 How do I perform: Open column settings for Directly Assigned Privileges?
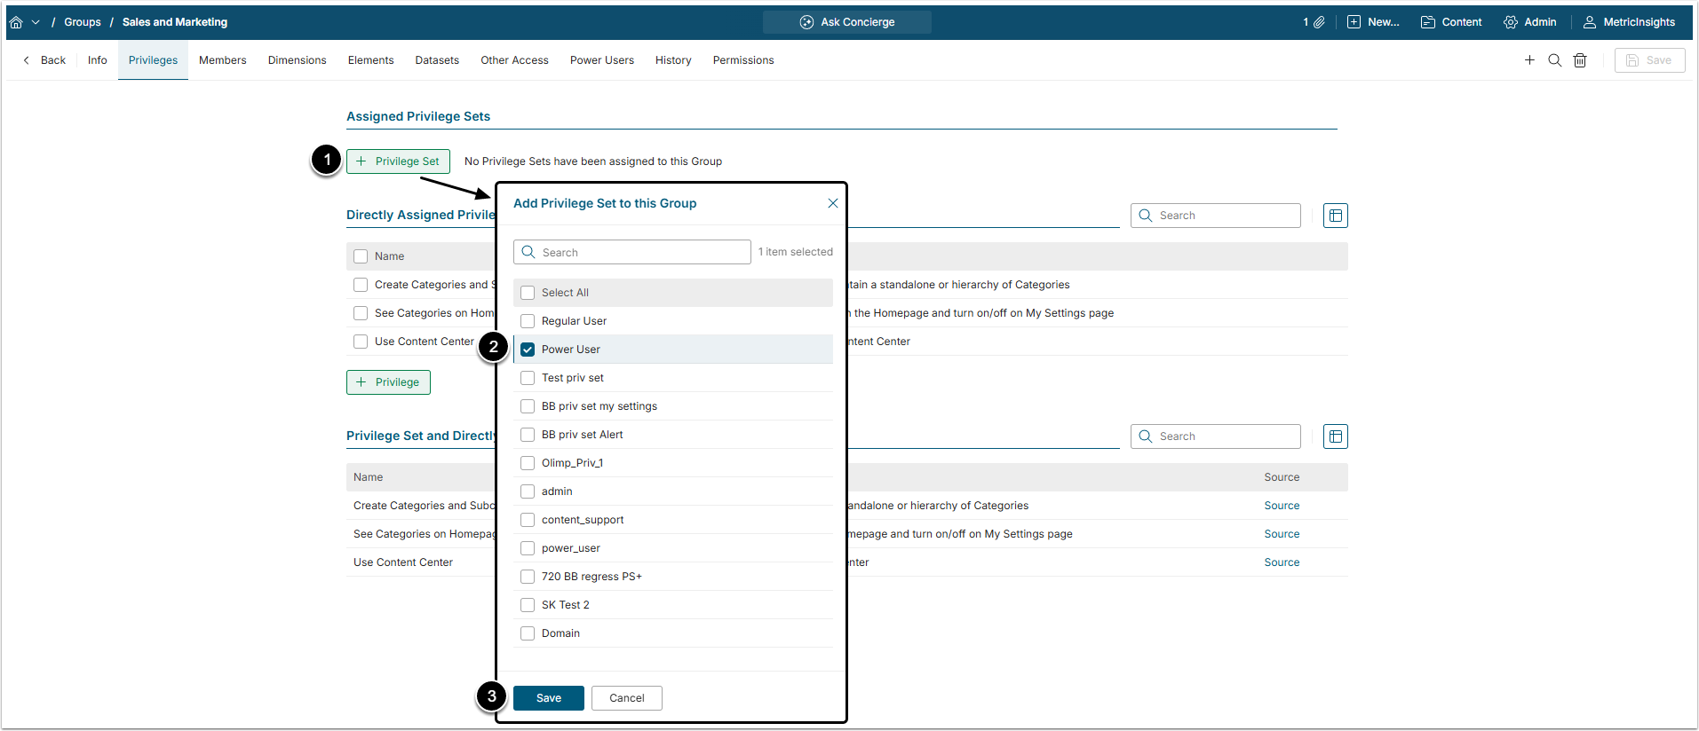pos(1335,216)
